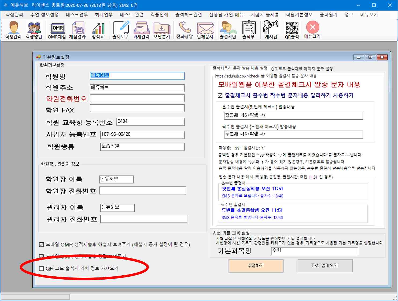Enable QR 코드 출석시 위치 정보 가져오기
Screen dimensions: 398x301
(x=42, y=268)
